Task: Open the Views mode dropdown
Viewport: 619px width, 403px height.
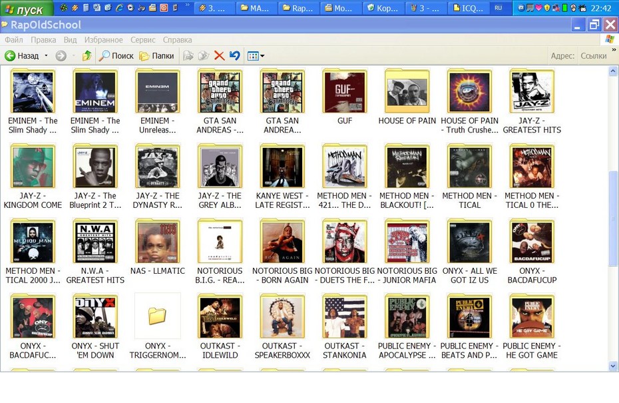Action: tap(256, 56)
